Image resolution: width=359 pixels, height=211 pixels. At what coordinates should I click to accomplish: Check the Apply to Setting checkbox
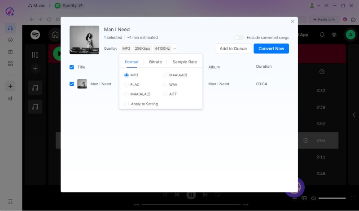tap(127, 104)
